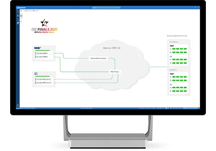This screenshot has height=151, width=216.
Task: Select the Visual eye icon in card side panel
Action: pyautogui.click(x=21, y=16)
